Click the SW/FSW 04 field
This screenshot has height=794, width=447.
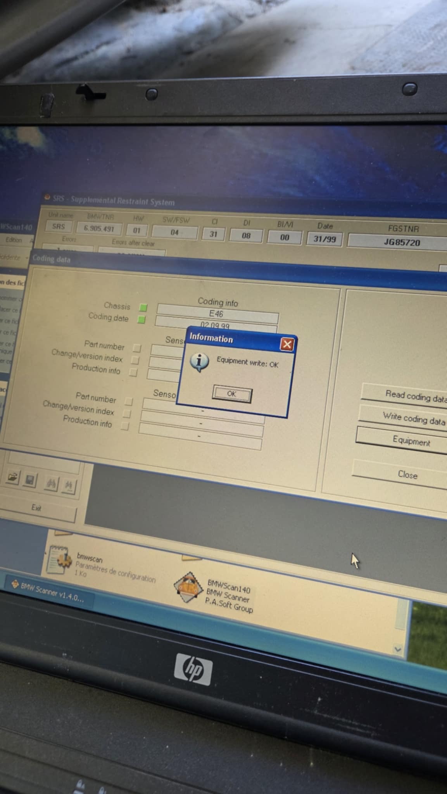(174, 232)
